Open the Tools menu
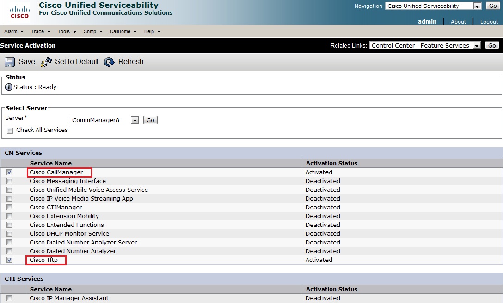The height and width of the screenshot is (303, 503). tap(67, 31)
